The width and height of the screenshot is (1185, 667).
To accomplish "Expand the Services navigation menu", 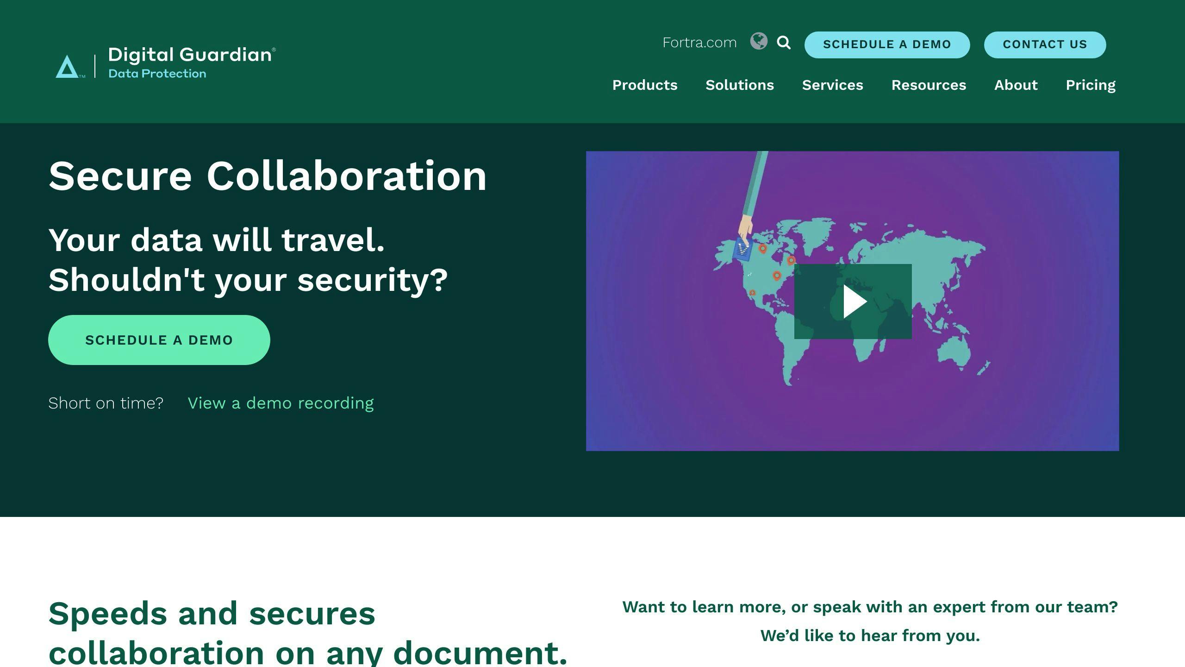I will 833,85.
